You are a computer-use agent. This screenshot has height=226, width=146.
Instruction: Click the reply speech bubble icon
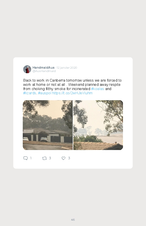[x=26, y=158]
